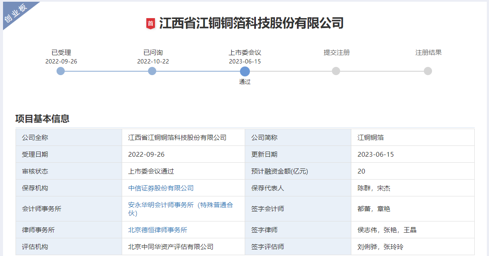
Task: Click the progress line between 提交注册 and 注册结果
Action: click(382, 71)
